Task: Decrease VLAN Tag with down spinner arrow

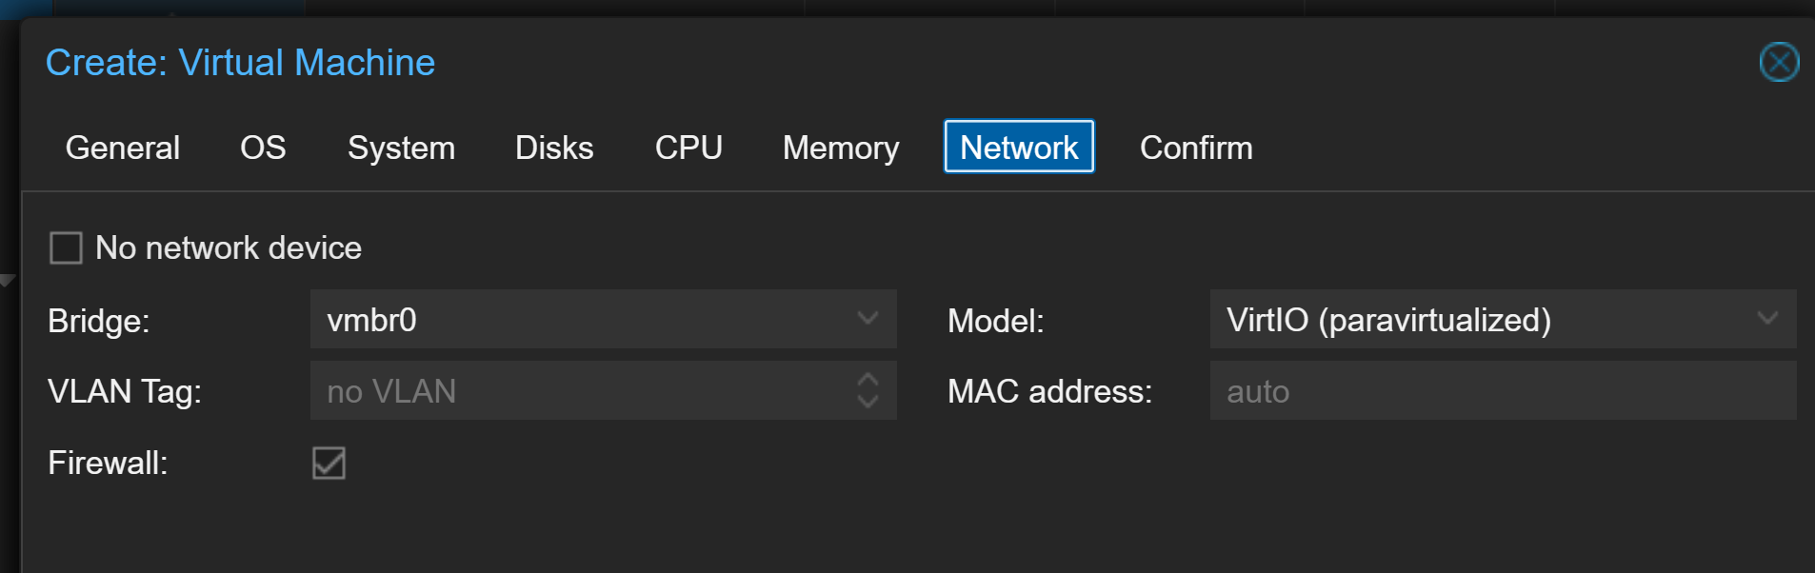Action: click(x=868, y=402)
